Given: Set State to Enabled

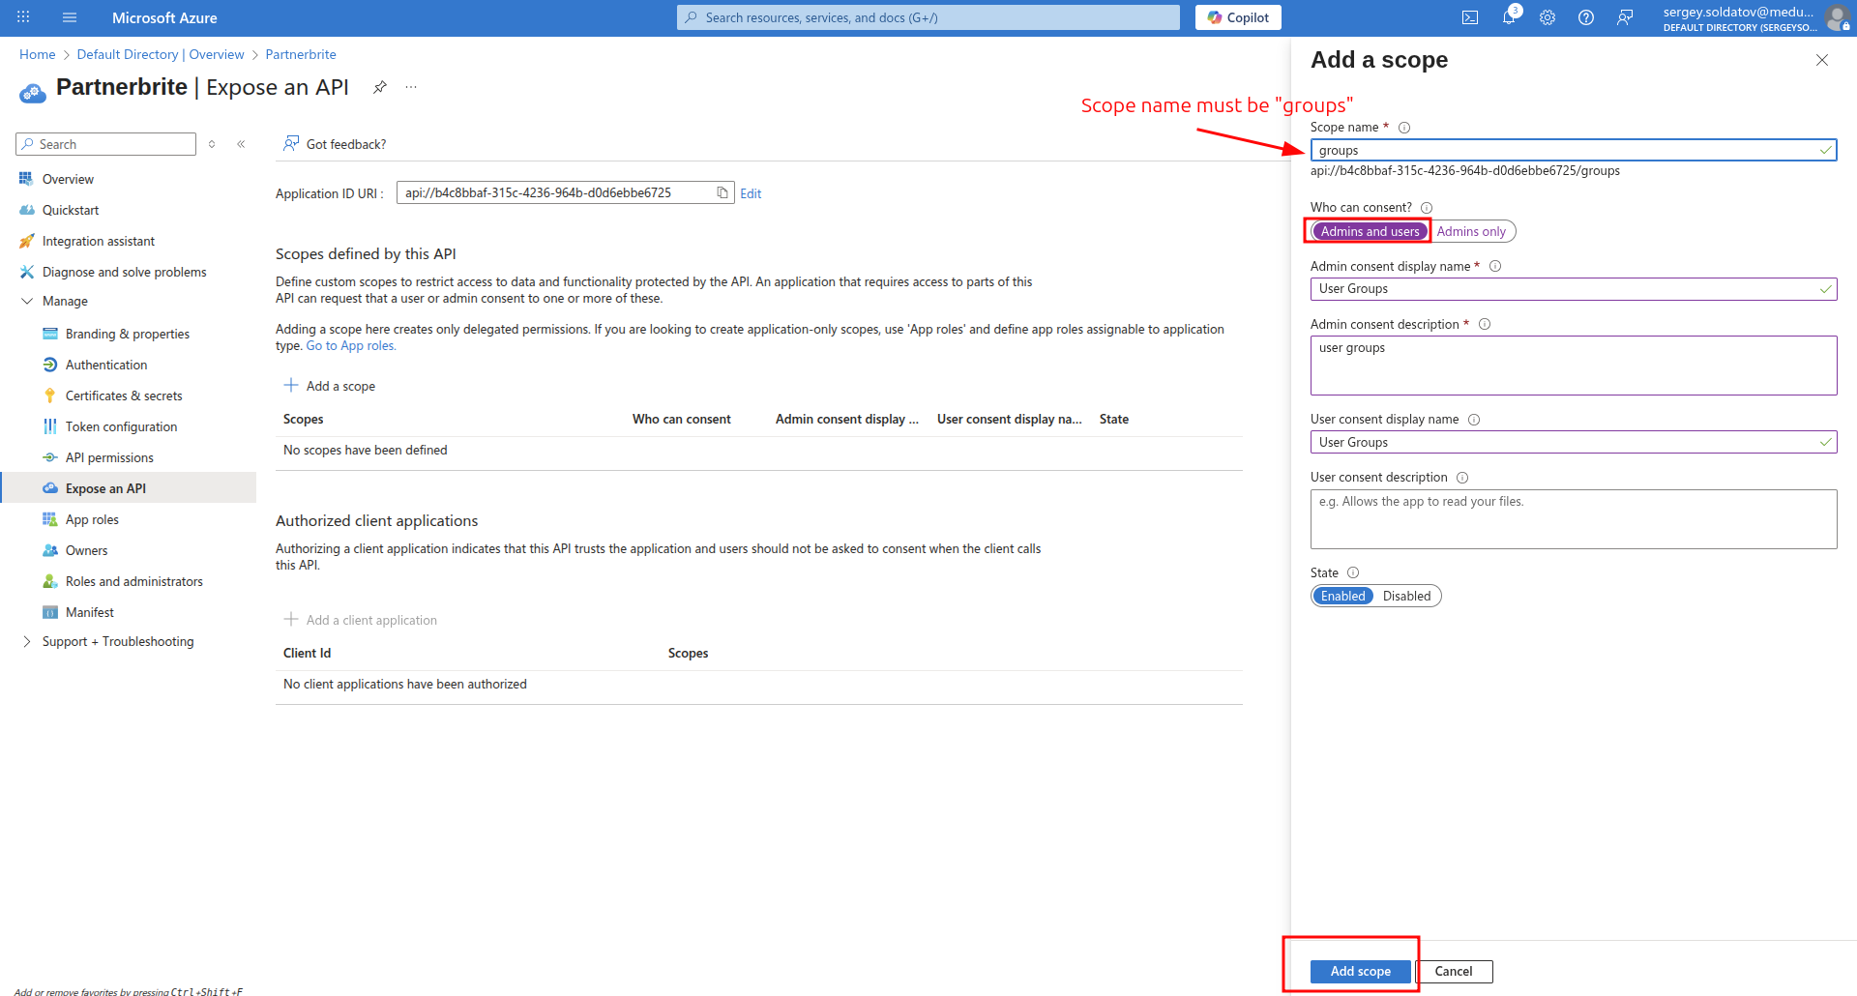Looking at the screenshot, I should [x=1342, y=596].
